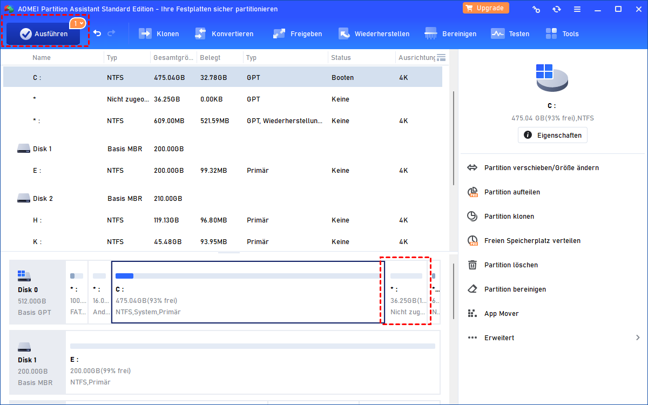Sort by Gesamtgröße column header

point(173,57)
